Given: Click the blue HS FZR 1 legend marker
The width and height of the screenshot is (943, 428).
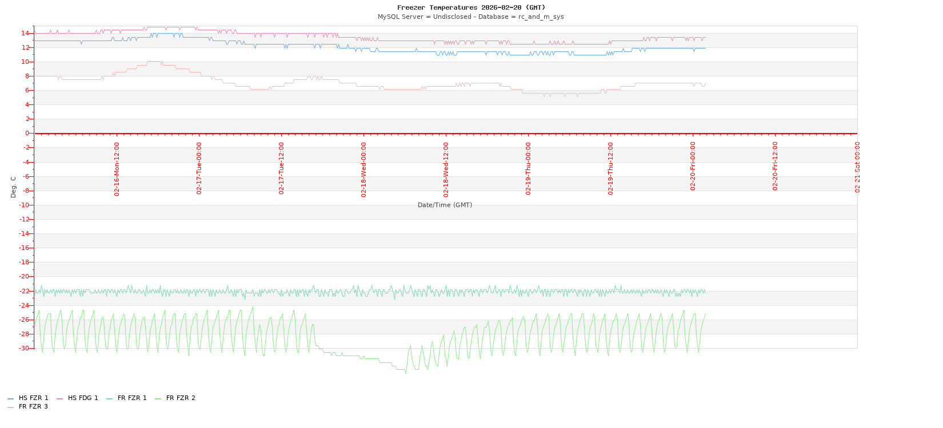Looking at the screenshot, I should 10,399.
